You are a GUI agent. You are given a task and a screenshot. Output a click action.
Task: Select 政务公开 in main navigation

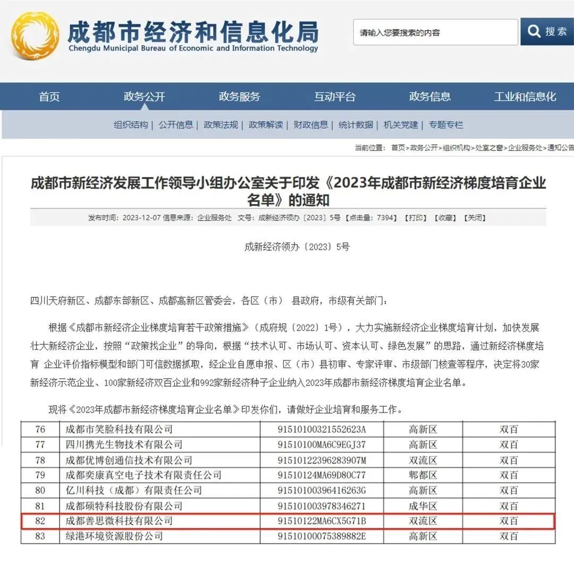coord(145,97)
